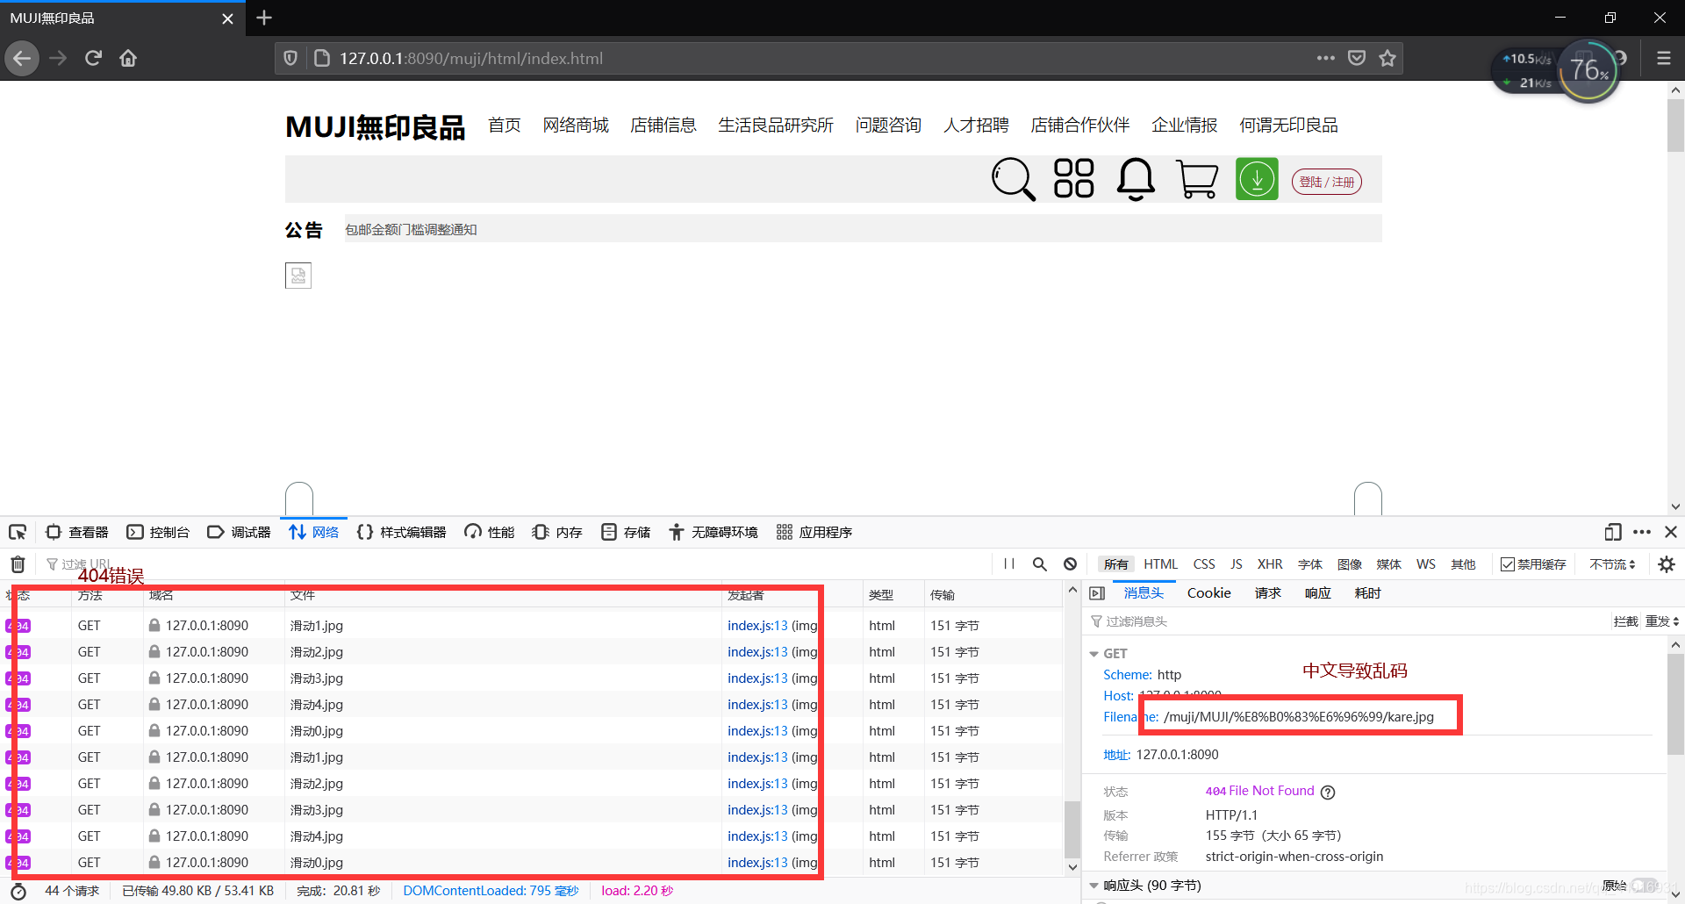Click the 过滤 URL filter field
The height and width of the screenshot is (904, 1685).
[518, 564]
